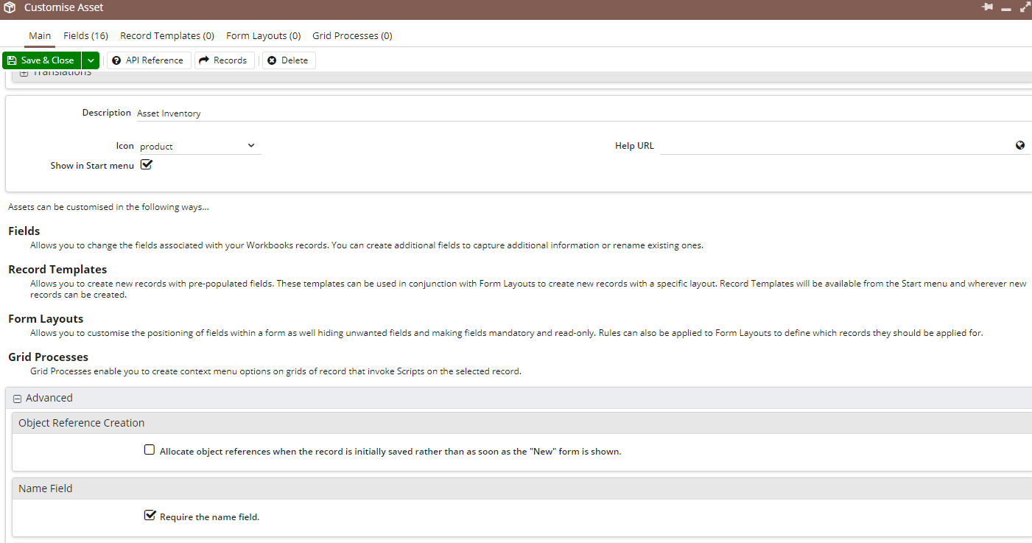Expand window using the arrows icon
Viewport: 1032px width, 543px height.
(x=1025, y=7)
